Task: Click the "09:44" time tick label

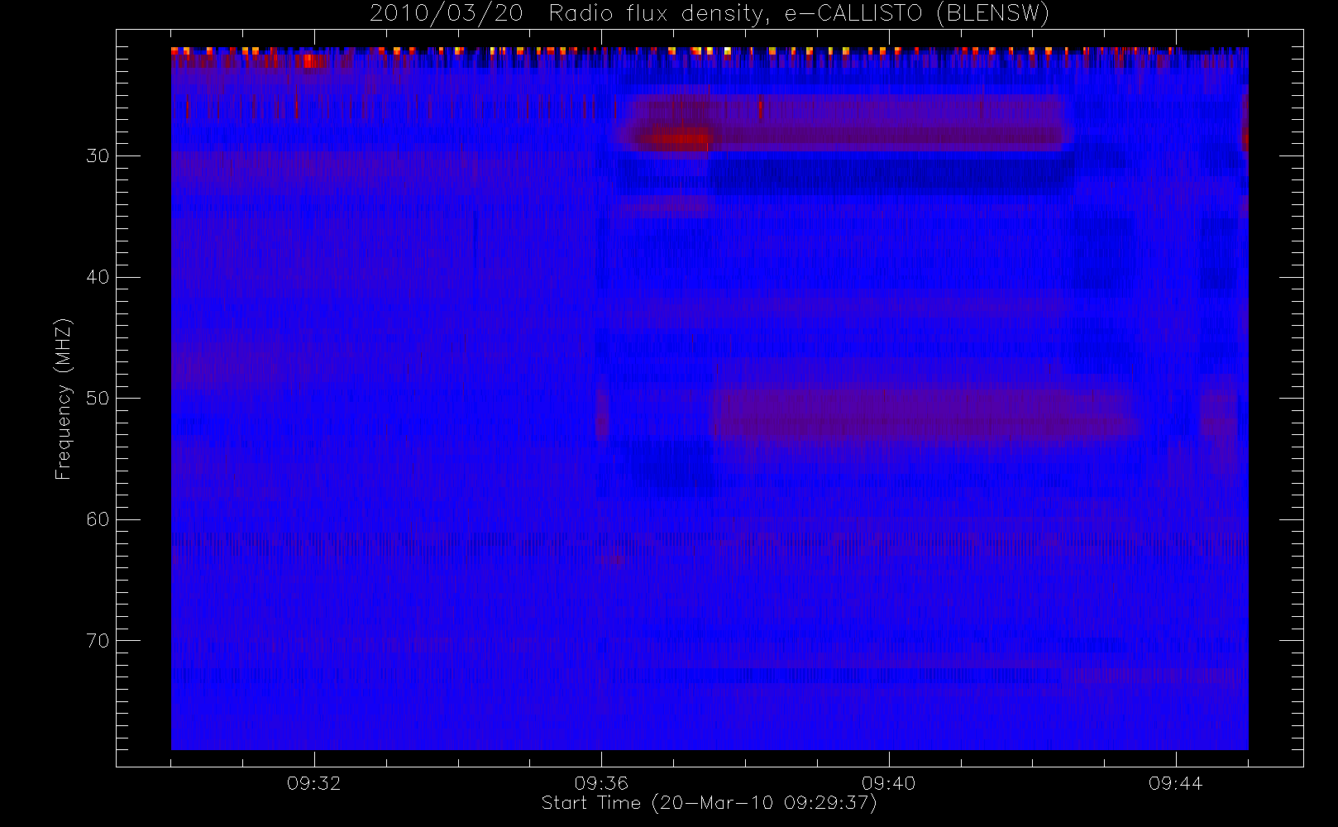Action: 1175,783
